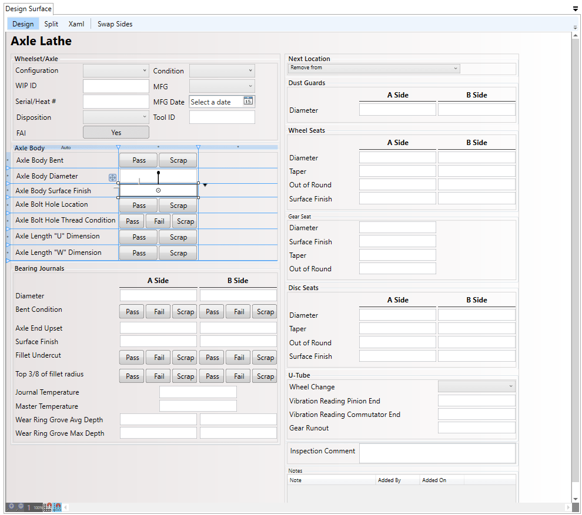The image size is (582, 515).
Task: Switch to the Split view tab
Action: tap(51, 23)
